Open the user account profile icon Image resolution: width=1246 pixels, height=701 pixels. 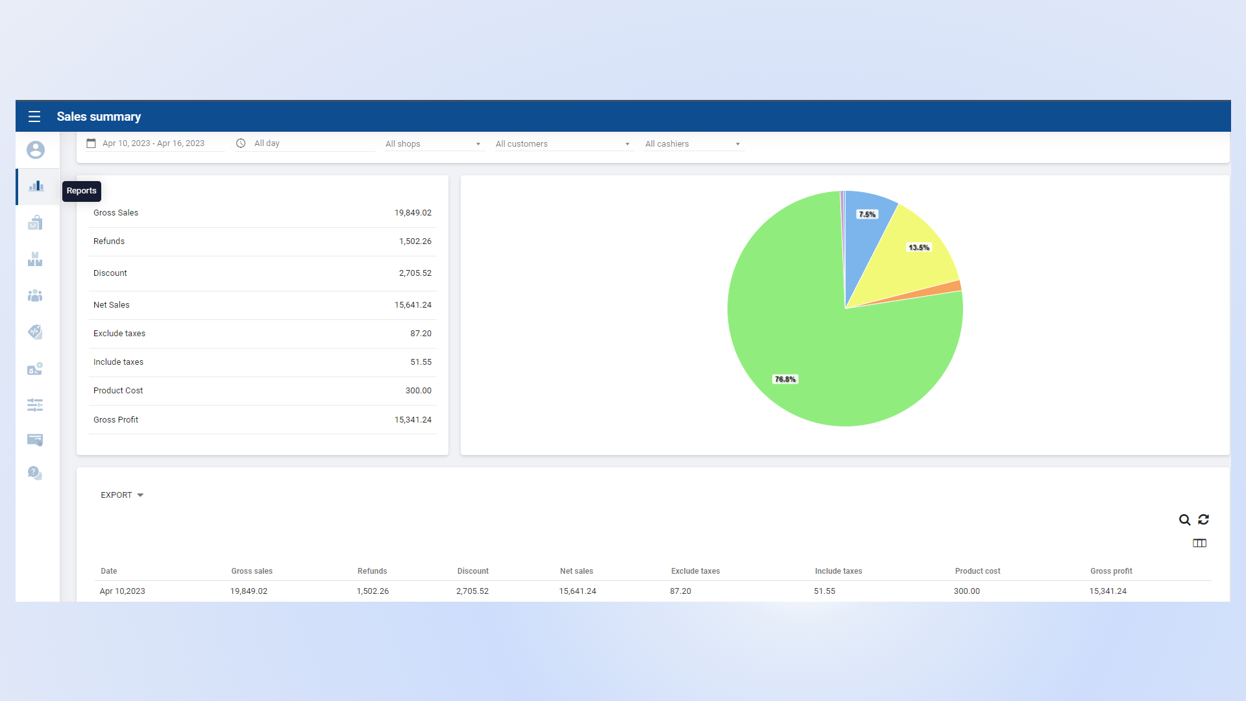pyautogui.click(x=36, y=150)
